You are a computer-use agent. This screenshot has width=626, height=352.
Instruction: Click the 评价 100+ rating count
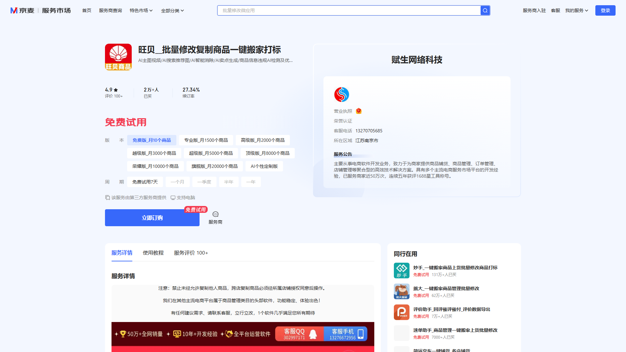pyautogui.click(x=114, y=96)
